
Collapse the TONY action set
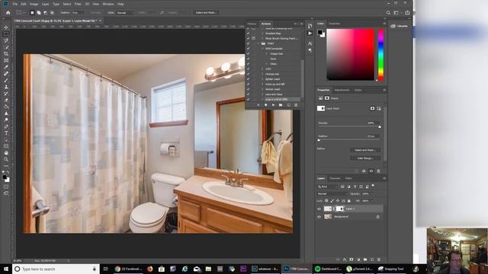[259, 43]
